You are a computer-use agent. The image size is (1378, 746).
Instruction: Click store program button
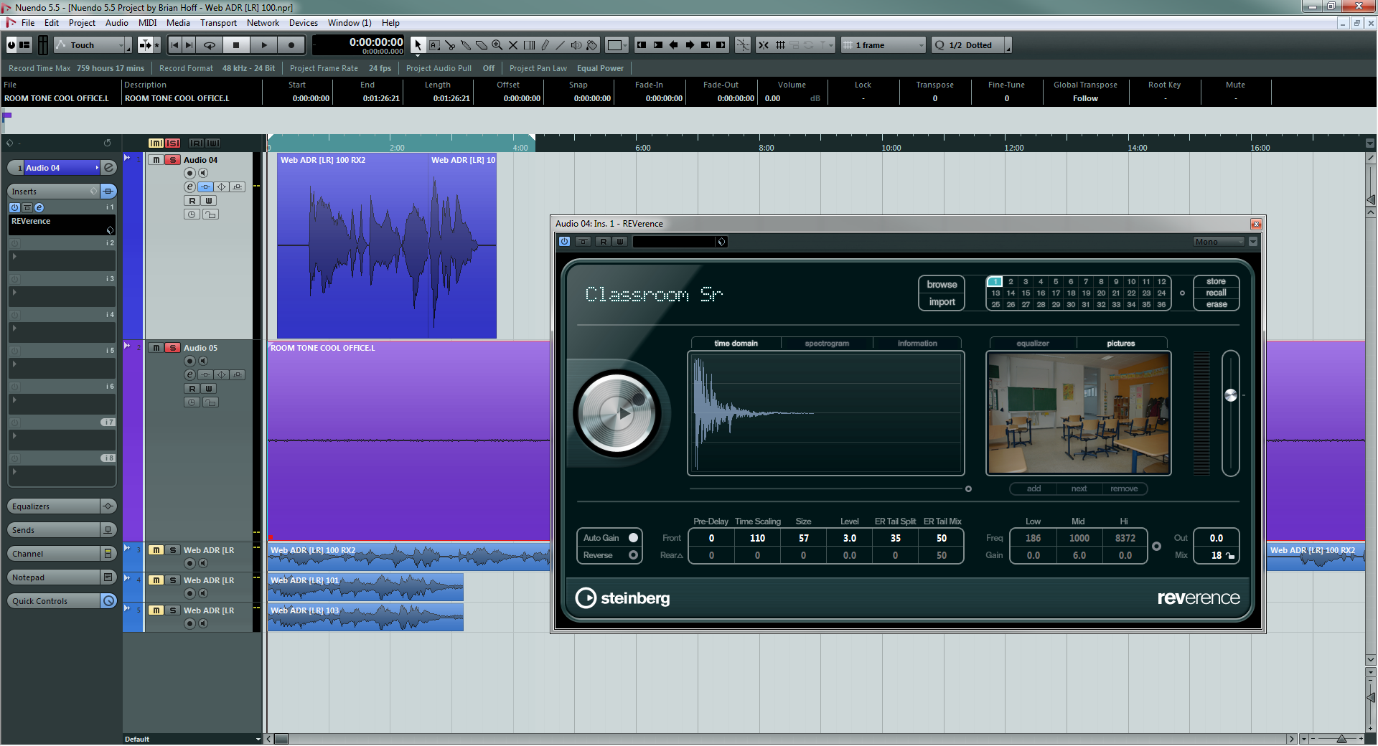pos(1216,281)
